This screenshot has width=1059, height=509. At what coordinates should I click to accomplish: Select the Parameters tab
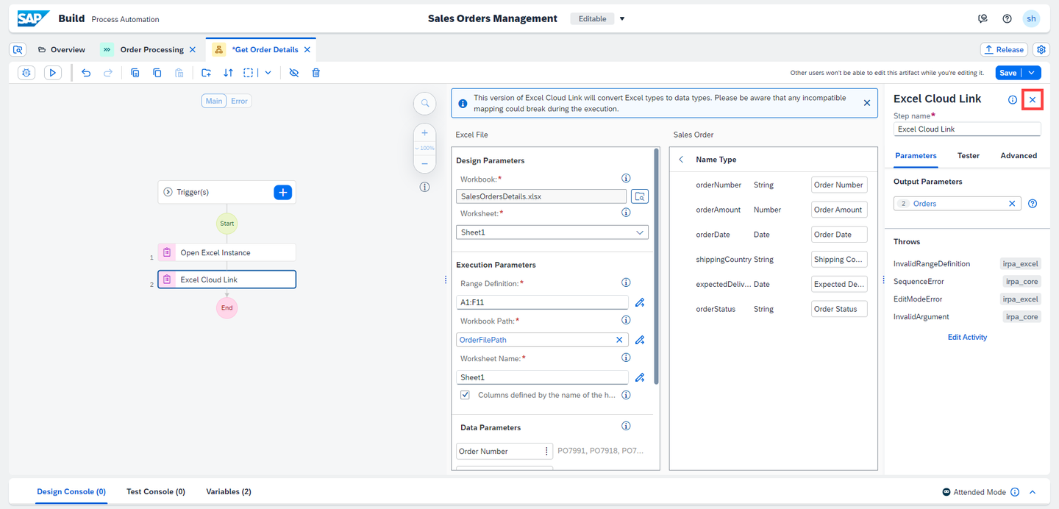tap(916, 156)
